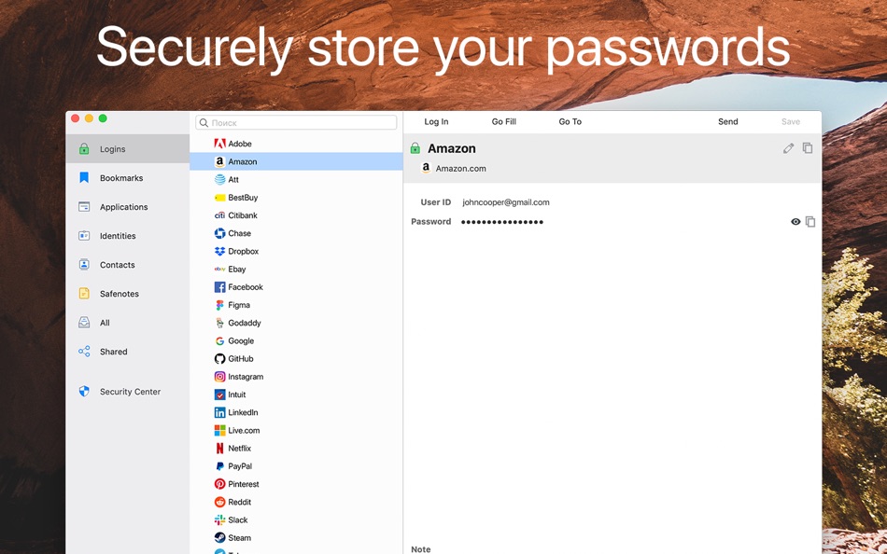Click the magnifier icon in search field

[x=204, y=123]
